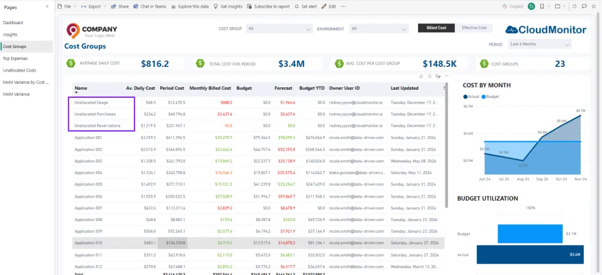Sort by the Budget YTD column header
Screen dimensions: 602x275
tap(312, 88)
